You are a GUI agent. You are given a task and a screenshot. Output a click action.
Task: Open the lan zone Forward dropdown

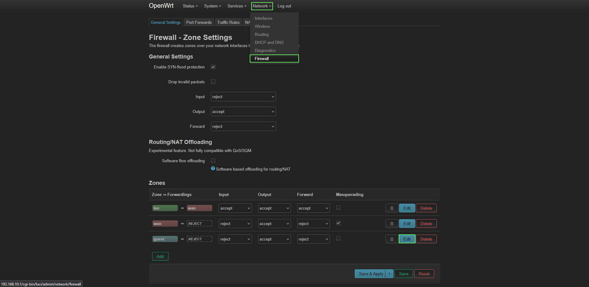pos(313,208)
